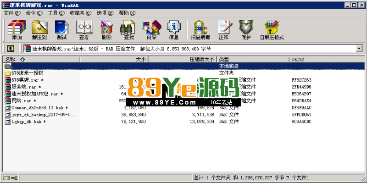Run the Test (测试) archive tool
This screenshot has width=367, height=183.
(x=61, y=30)
